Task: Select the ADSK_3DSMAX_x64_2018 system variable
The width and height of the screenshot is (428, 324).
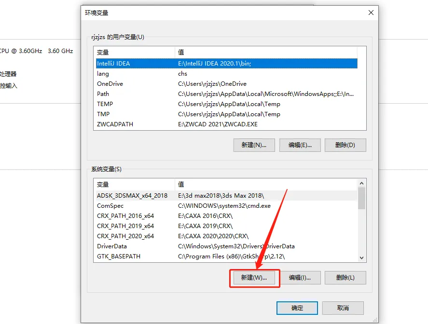Action: pos(227,196)
